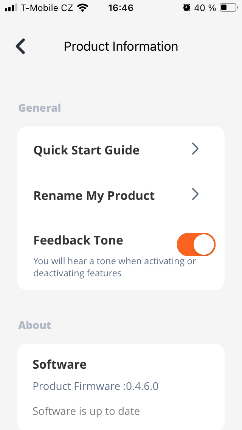The width and height of the screenshot is (242, 430).
Task: Open Quick Start Guide using its chevron
Action: [x=195, y=149]
